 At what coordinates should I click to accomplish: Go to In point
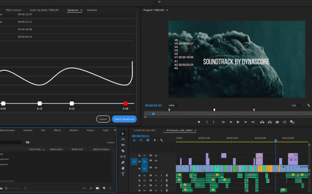point(223,122)
